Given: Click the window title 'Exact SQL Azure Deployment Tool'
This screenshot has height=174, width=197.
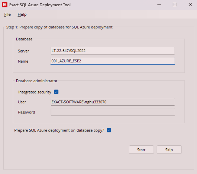Looking at the screenshot, I should [40, 5].
